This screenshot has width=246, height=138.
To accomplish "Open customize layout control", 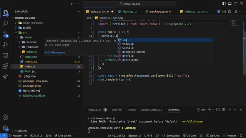I will 241,4.
